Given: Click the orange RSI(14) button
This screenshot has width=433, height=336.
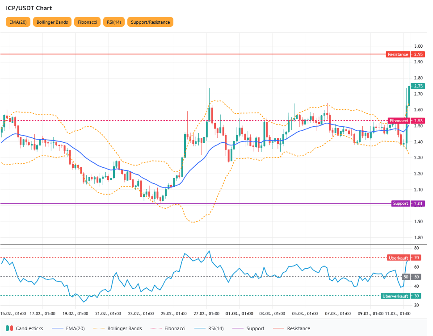Looking at the screenshot, I should (x=114, y=22).
